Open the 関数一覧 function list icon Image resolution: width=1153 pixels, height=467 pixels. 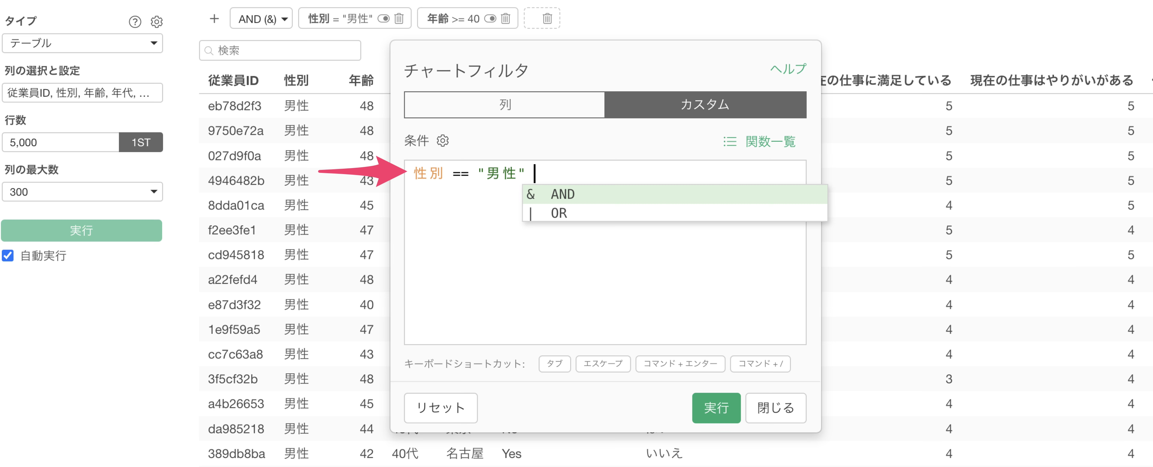tap(730, 141)
